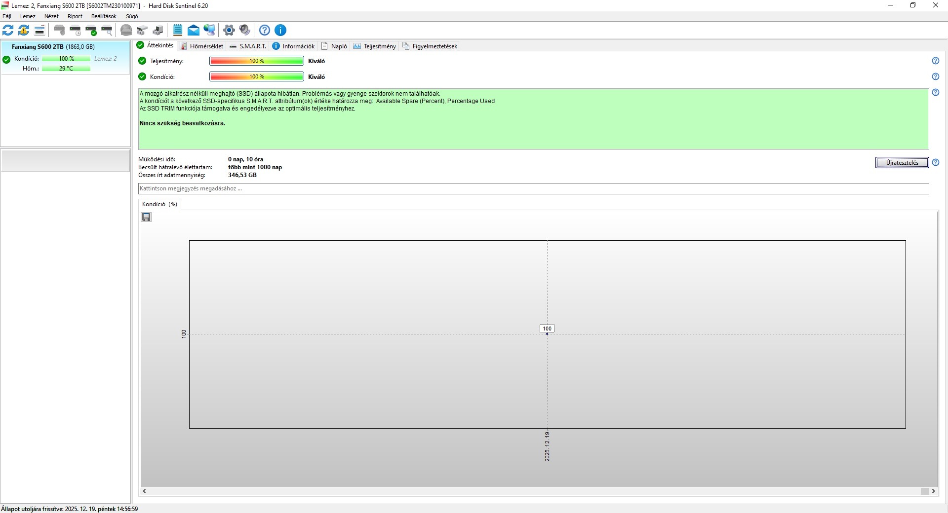Click the refresh icon with warning triangle
The image size is (948, 513).
24,30
